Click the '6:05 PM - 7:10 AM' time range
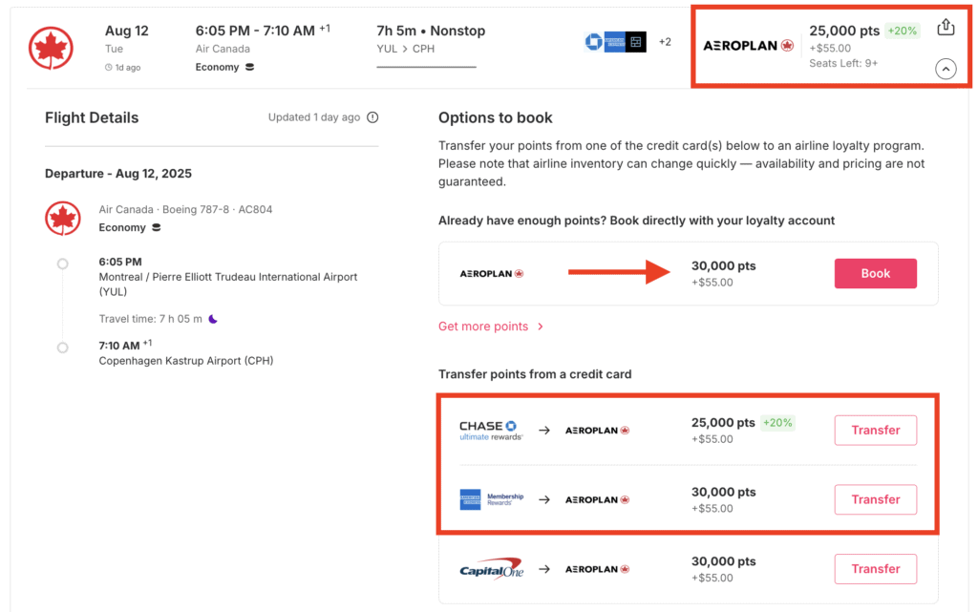The image size is (978, 612). click(x=255, y=31)
